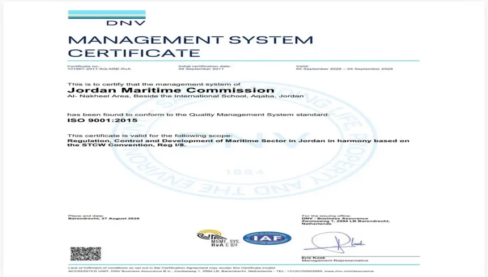The height and width of the screenshot is (277, 488).
Task: Click the 'Place and date:' label
Action: (86, 216)
